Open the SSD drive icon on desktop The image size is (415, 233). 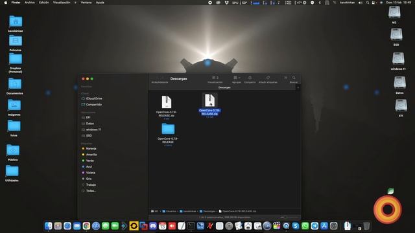pyautogui.click(x=396, y=34)
